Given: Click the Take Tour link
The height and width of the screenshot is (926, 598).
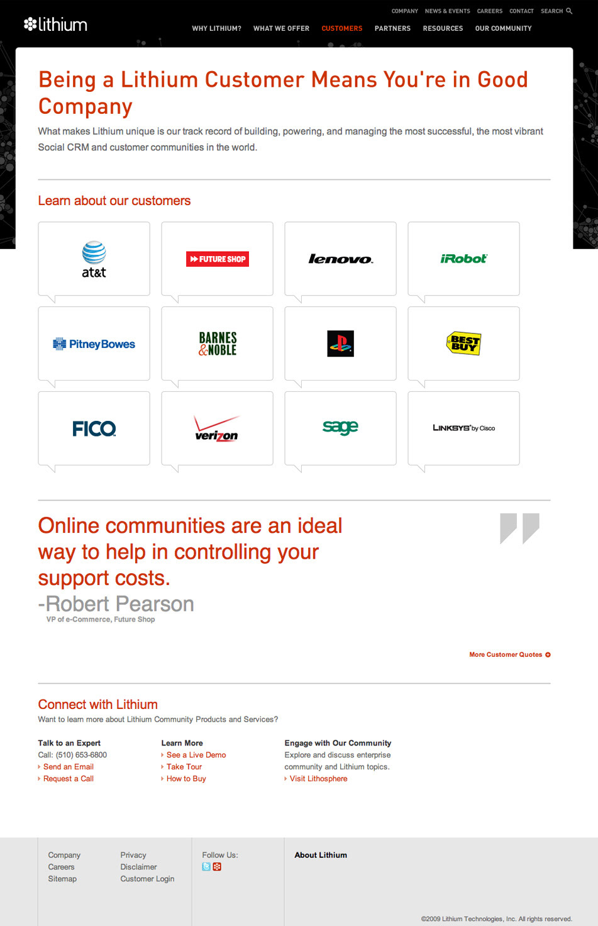Looking at the screenshot, I should click(x=184, y=767).
